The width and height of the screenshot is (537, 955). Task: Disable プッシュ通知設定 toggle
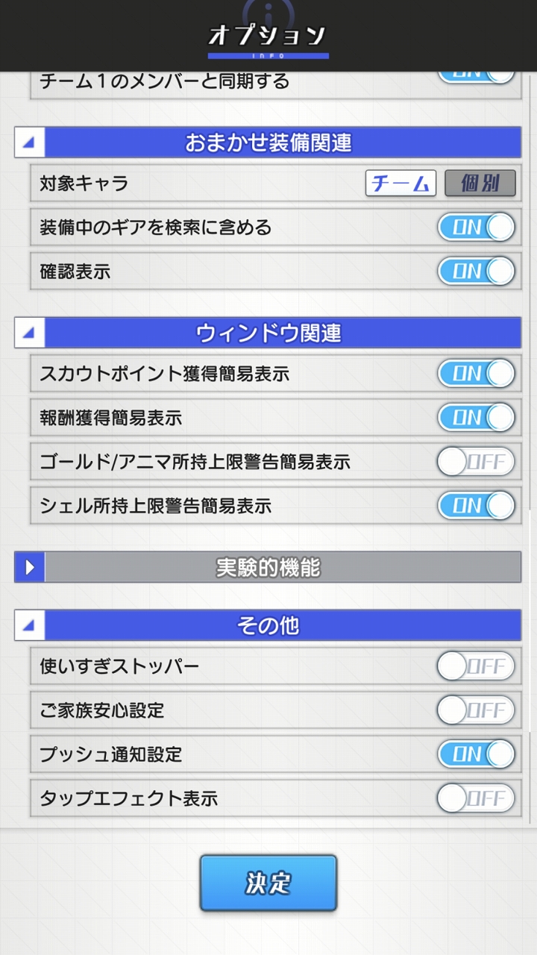click(476, 754)
